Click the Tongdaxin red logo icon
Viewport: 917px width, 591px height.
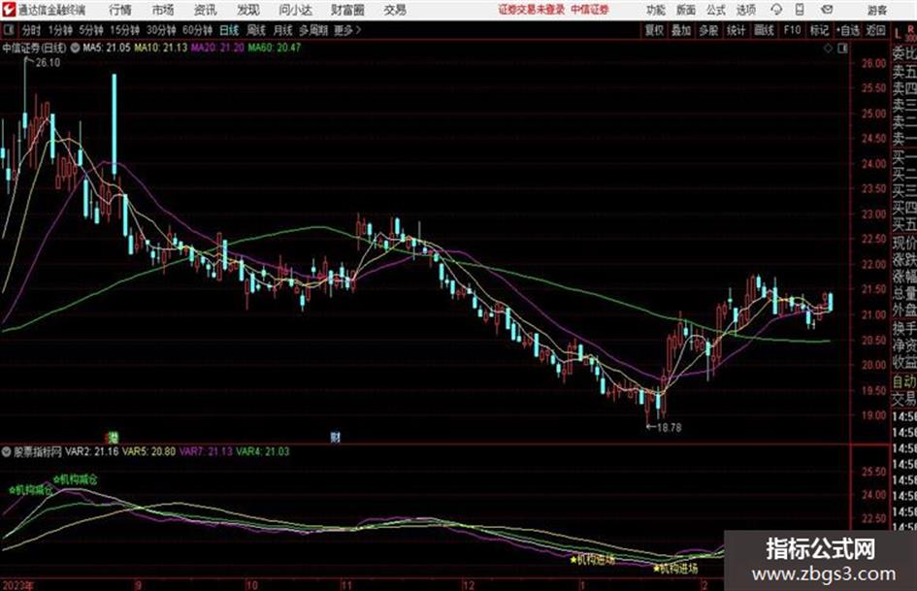coord(8,10)
